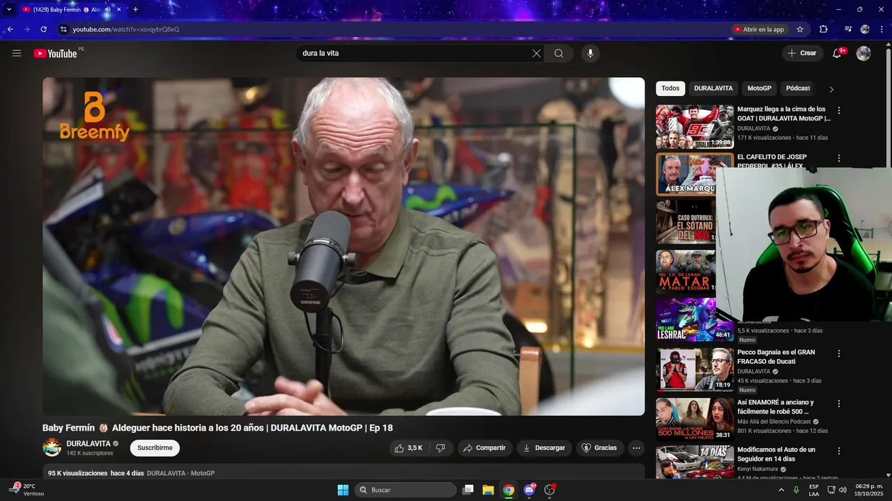This screenshot has height=501, width=892.
Task: Open the 46:41 LESHRAC thumbnail
Action: [695, 320]
